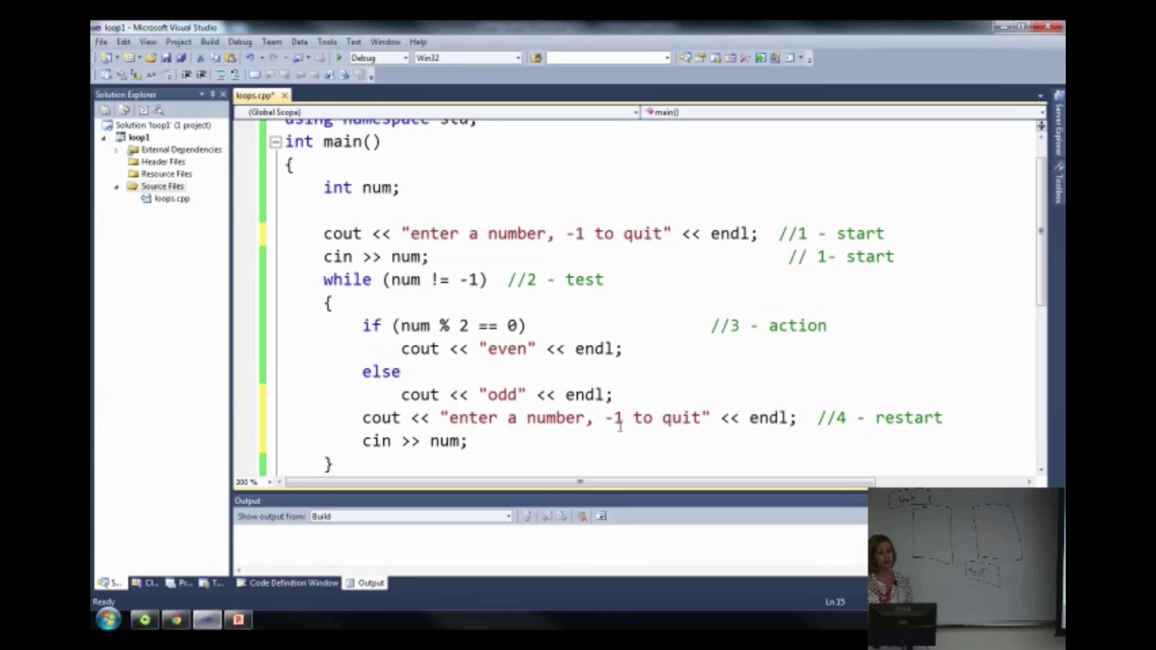Click the Paste clipboard icon
The image size is (1156, 650).
230,58
